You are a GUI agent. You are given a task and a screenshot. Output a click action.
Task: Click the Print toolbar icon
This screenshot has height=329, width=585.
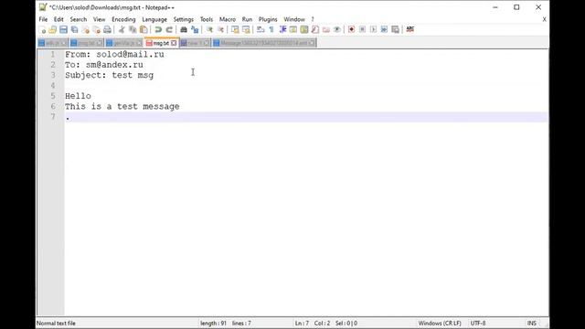coord(108,30)
